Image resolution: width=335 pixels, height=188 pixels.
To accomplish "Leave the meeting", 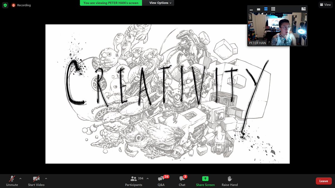I will (x=324, y=181).
